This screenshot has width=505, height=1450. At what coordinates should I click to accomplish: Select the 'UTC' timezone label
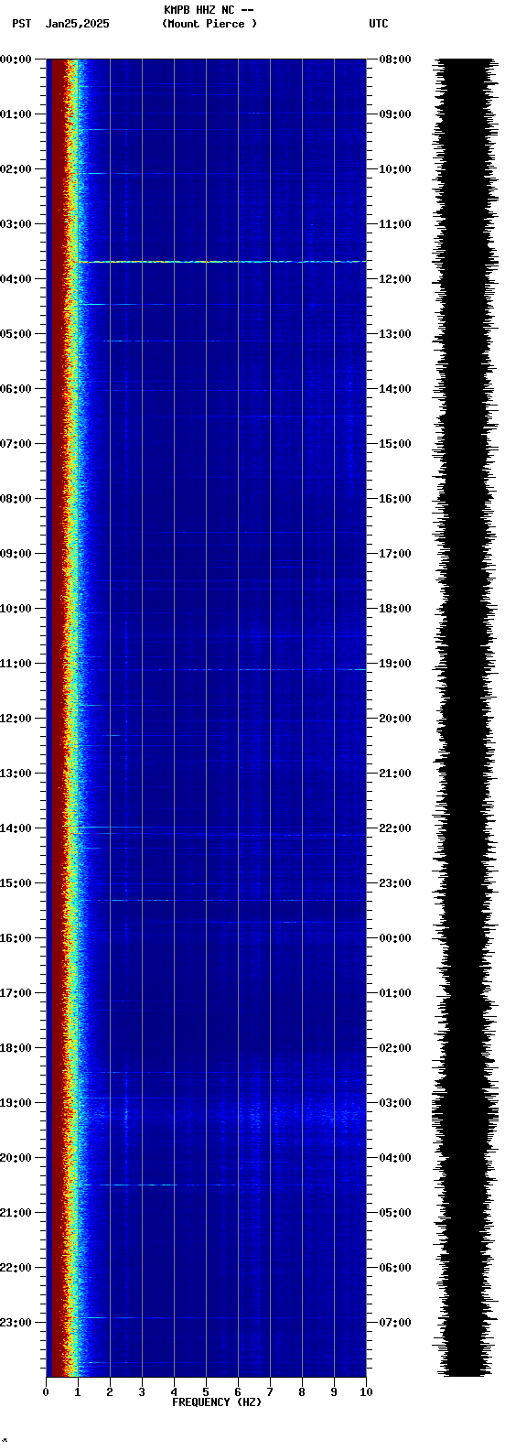pos(379,24)
